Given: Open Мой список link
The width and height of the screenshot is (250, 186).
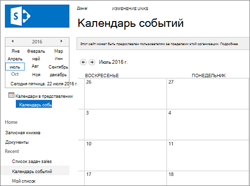Looking at the screenshot, I should (x=24, y=181).
